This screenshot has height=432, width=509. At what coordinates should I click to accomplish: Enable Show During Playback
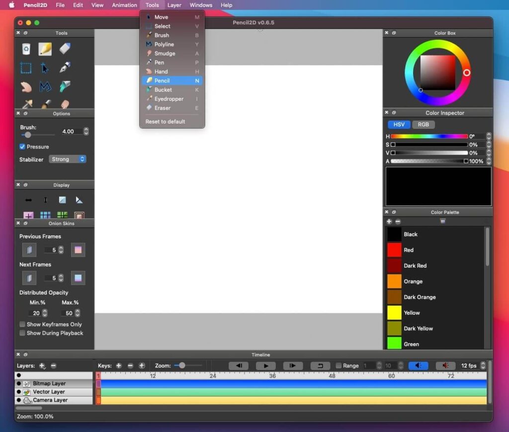[x=22, y=333]
